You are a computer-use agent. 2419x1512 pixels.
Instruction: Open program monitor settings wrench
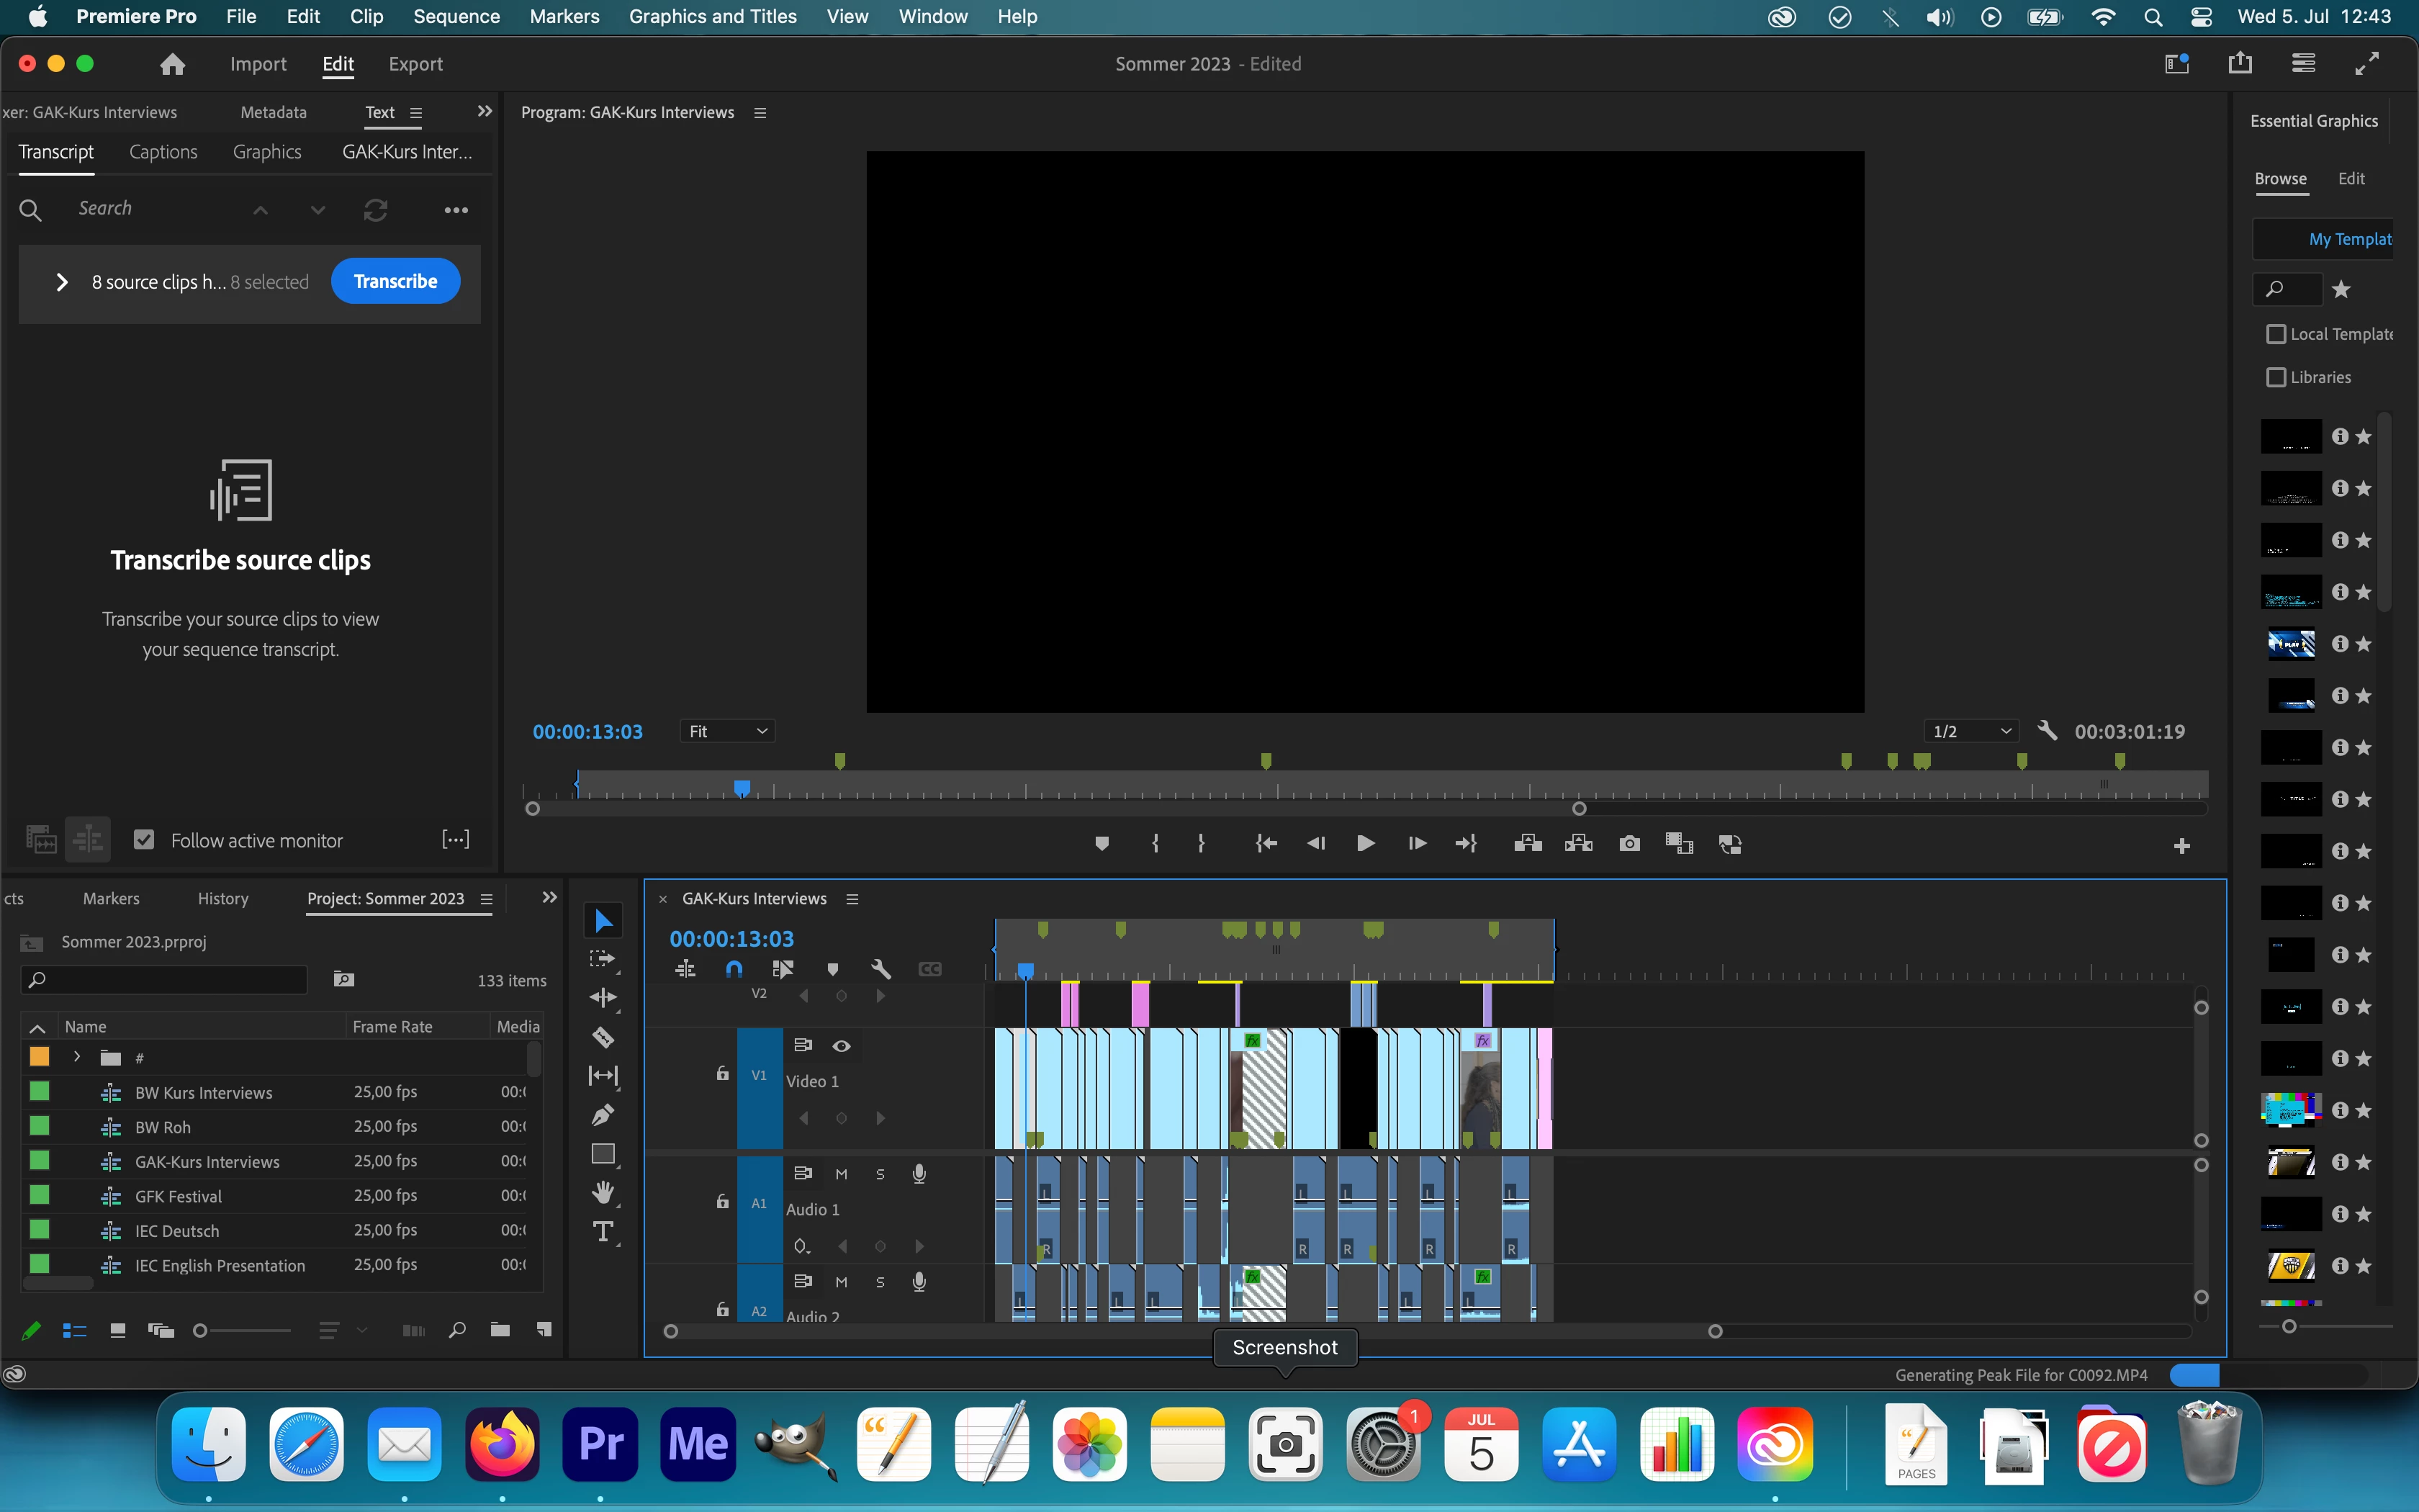pyautogui.click(x=2046, y=731)
